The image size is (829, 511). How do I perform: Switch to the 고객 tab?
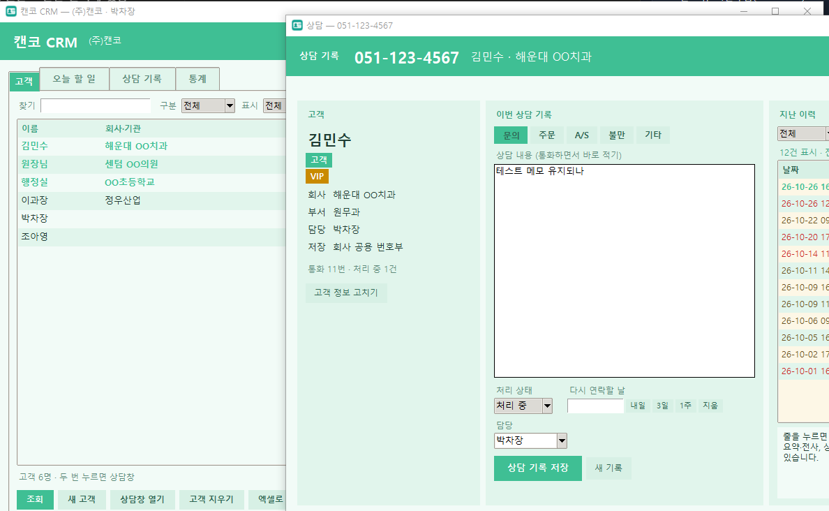(24, 82)
